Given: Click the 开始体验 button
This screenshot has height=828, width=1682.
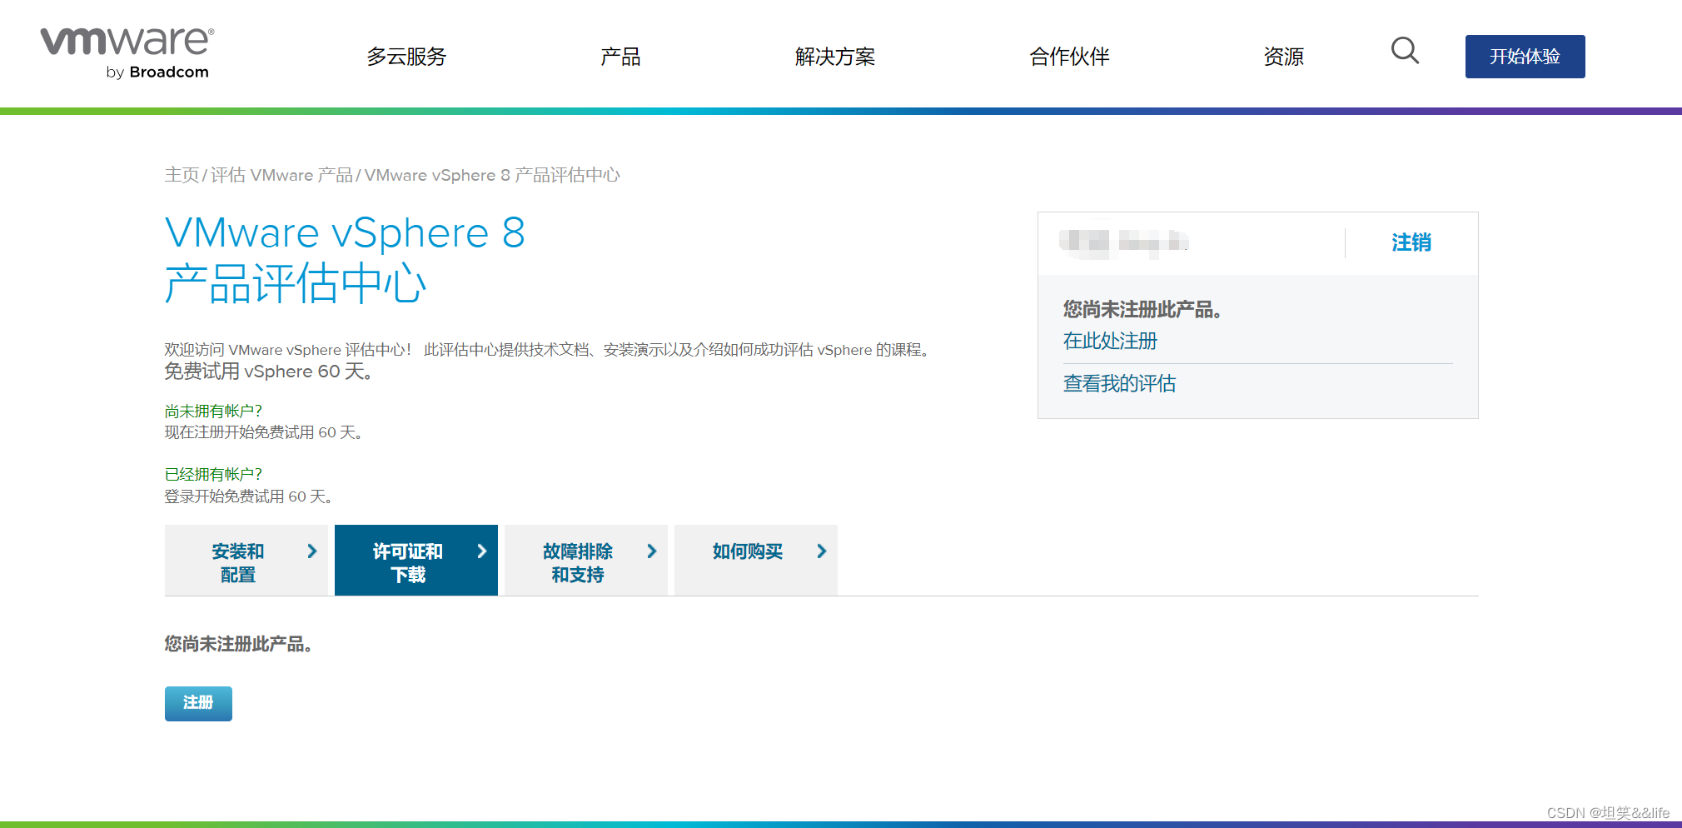Looking at the screenshot, I should click(x=1525, y=57).
